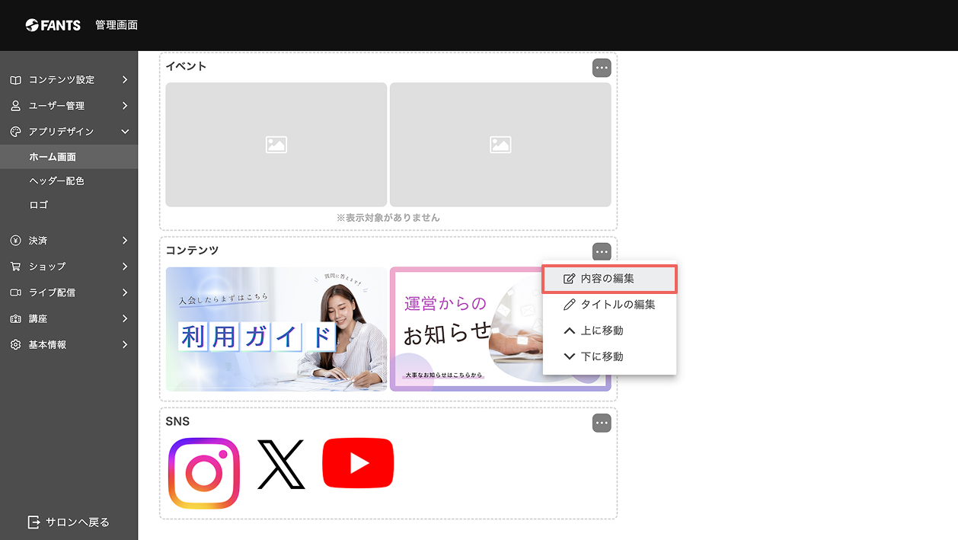Open ヘッダー配色 in the sidebar
The image size is (958, 540).
(69, 181)
